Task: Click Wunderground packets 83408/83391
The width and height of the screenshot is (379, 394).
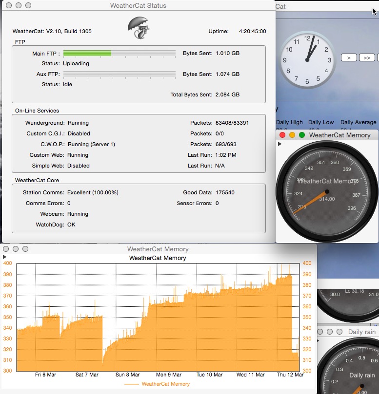Action: (232, 123)
